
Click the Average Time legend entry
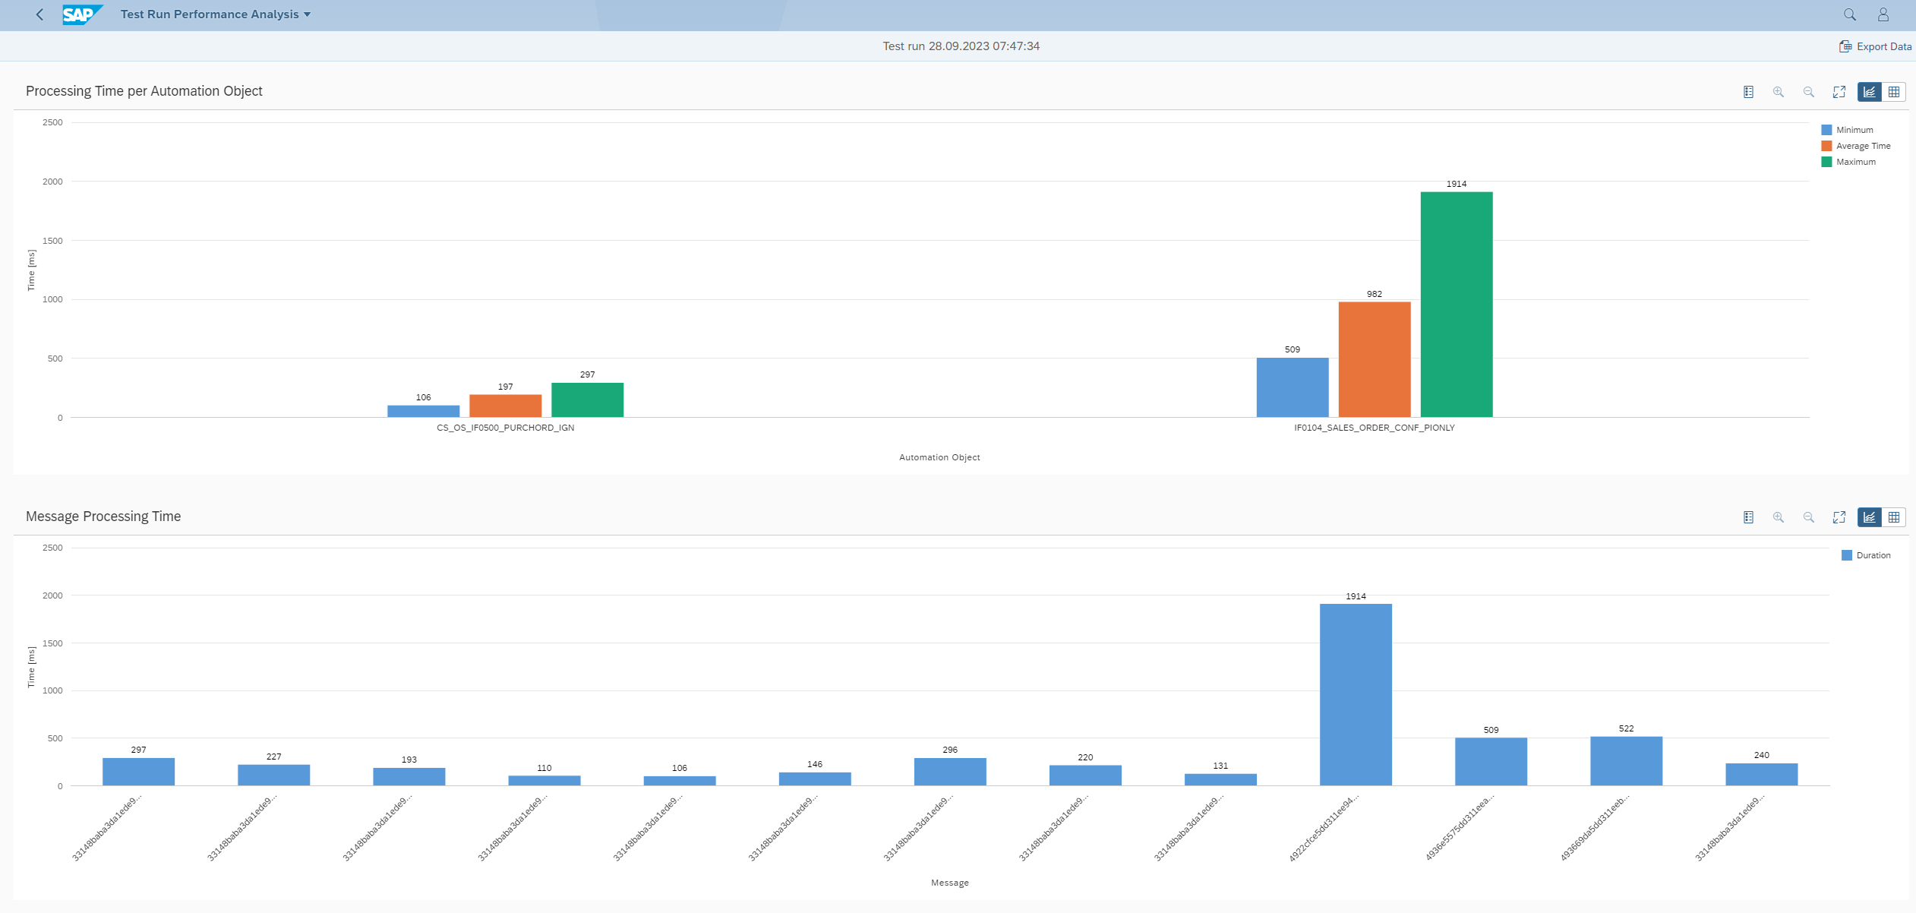tap(1856, 146)
